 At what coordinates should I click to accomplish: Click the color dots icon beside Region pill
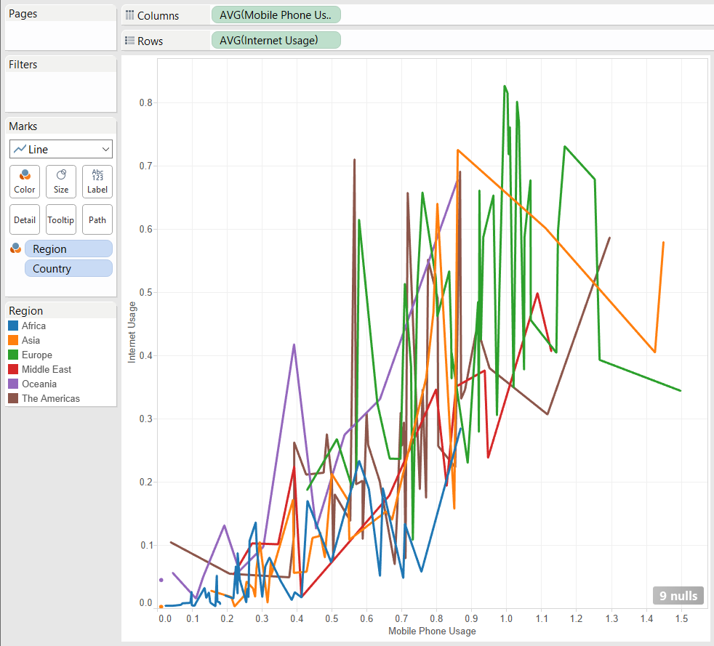(15, 249)
